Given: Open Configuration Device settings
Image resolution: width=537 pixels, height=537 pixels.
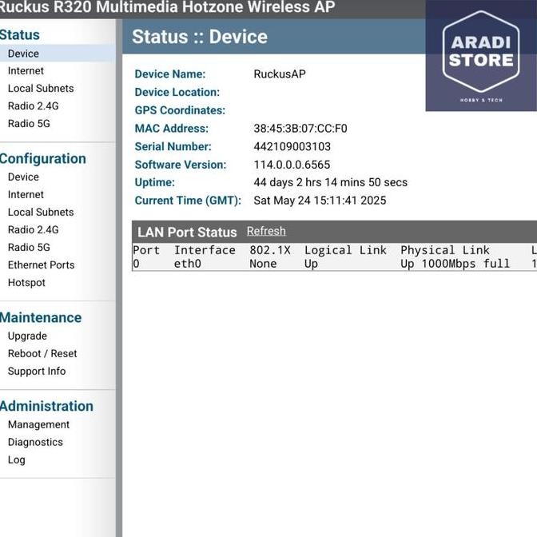Looking at the screenshot, I should (x=23, y=177).
